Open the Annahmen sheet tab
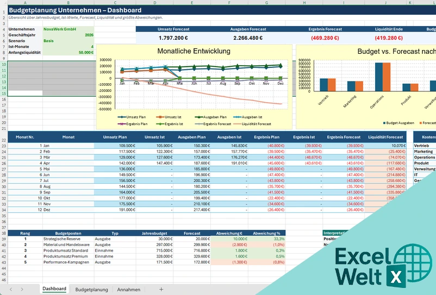 point(128,290)
